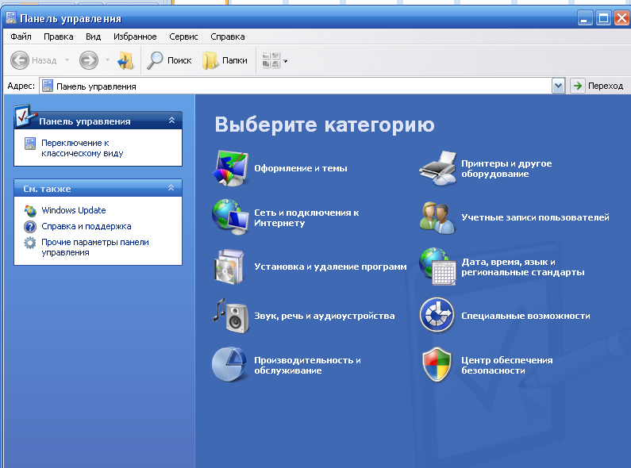This screenshot has width=631, height=468.
Task: Open the Центр обеспечения безопасности shield icon
Action: [x=437, y=365]
